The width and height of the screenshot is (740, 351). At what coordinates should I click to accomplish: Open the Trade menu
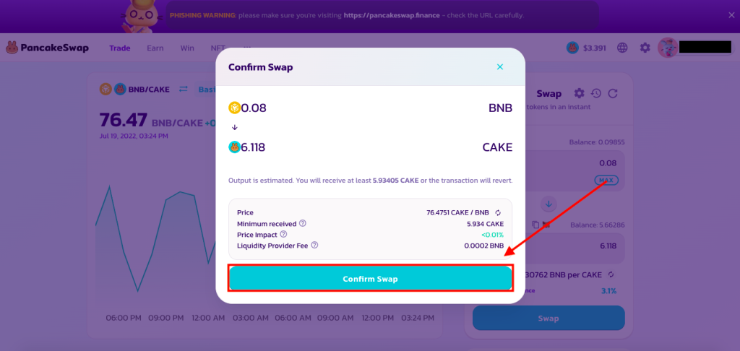point(120,48)
